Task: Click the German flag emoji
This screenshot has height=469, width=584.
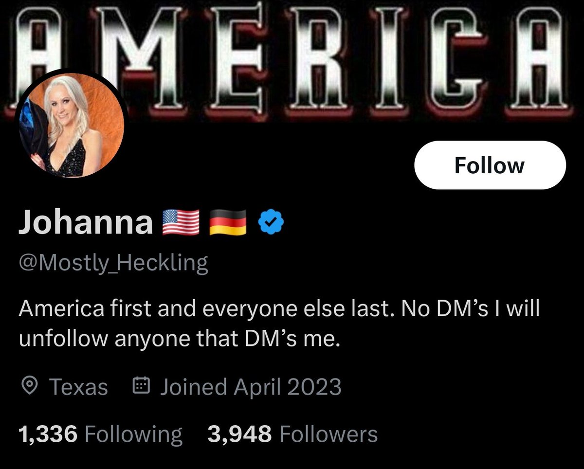Action: [228, 223]
